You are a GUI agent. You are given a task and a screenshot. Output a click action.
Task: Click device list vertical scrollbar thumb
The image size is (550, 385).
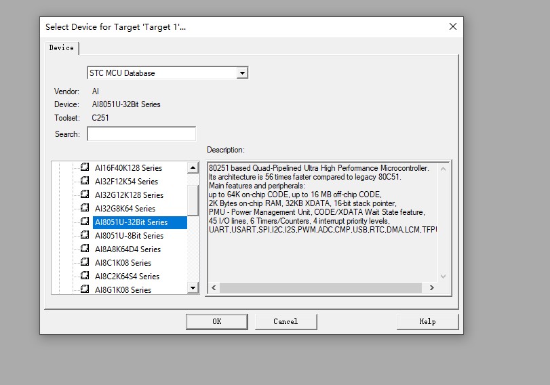pos(193,200)
